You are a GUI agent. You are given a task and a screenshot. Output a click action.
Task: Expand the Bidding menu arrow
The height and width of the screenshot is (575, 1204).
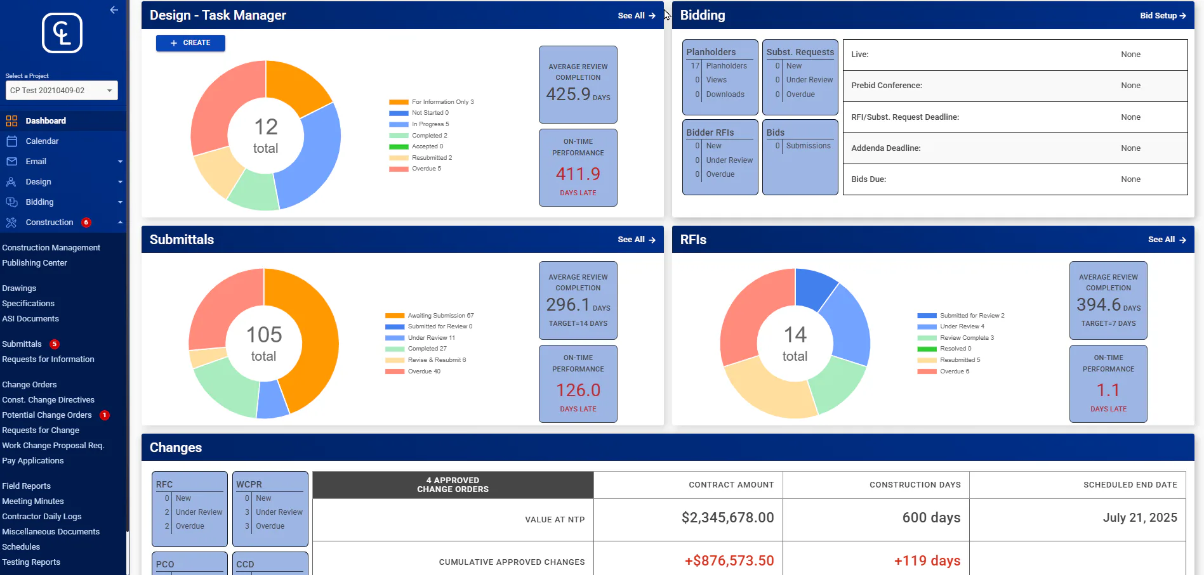coord(120,202)
